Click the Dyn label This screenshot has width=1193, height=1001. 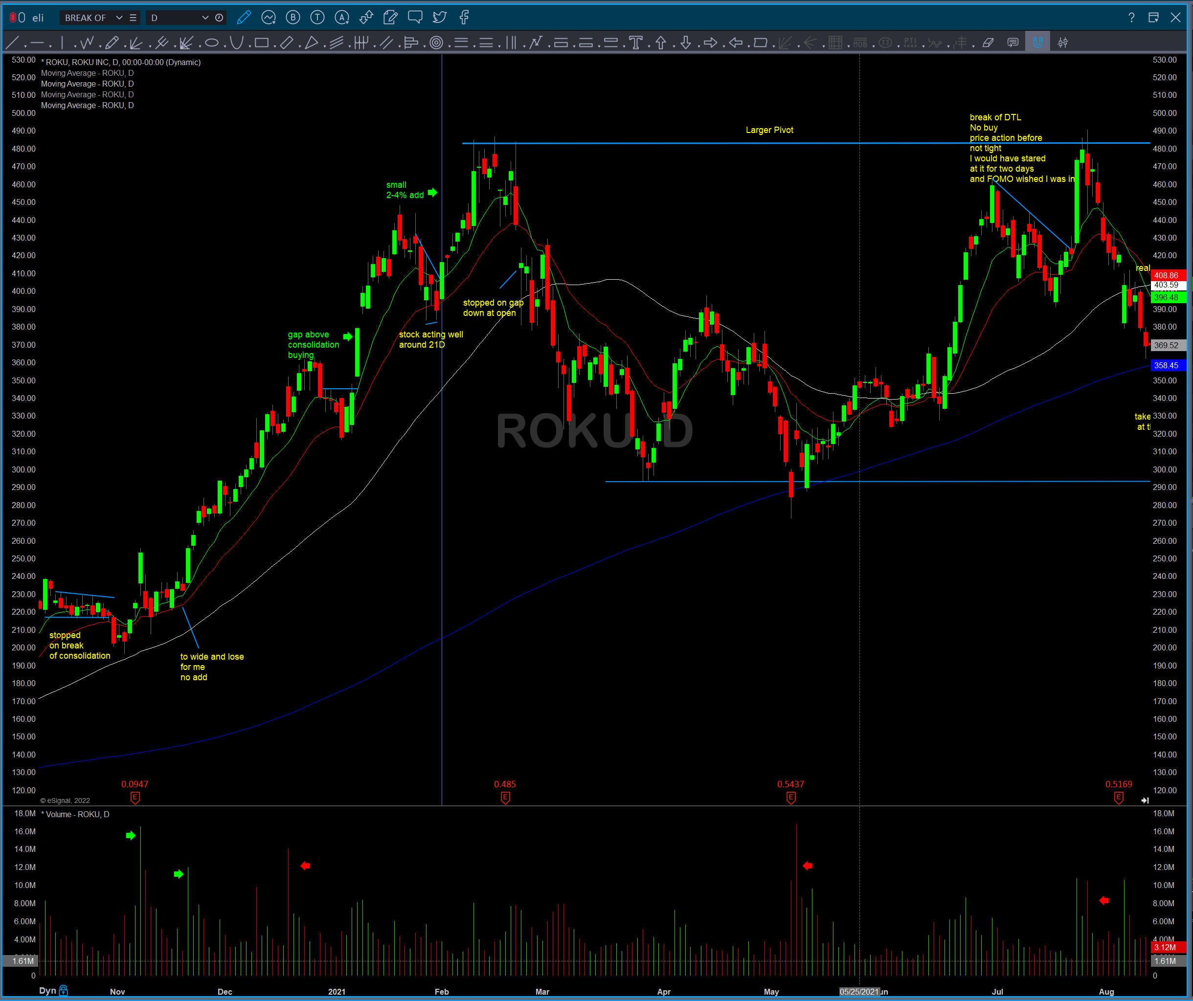[x=47, y=991]
